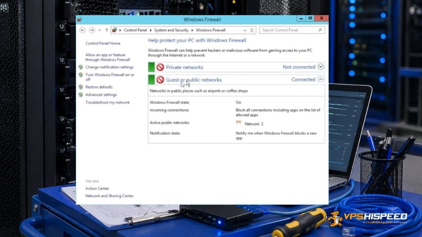Image resolution: width=422 pixels, height=237 pixels.
Task: Click the Forward navigation arrow
Action: point(92,30)
